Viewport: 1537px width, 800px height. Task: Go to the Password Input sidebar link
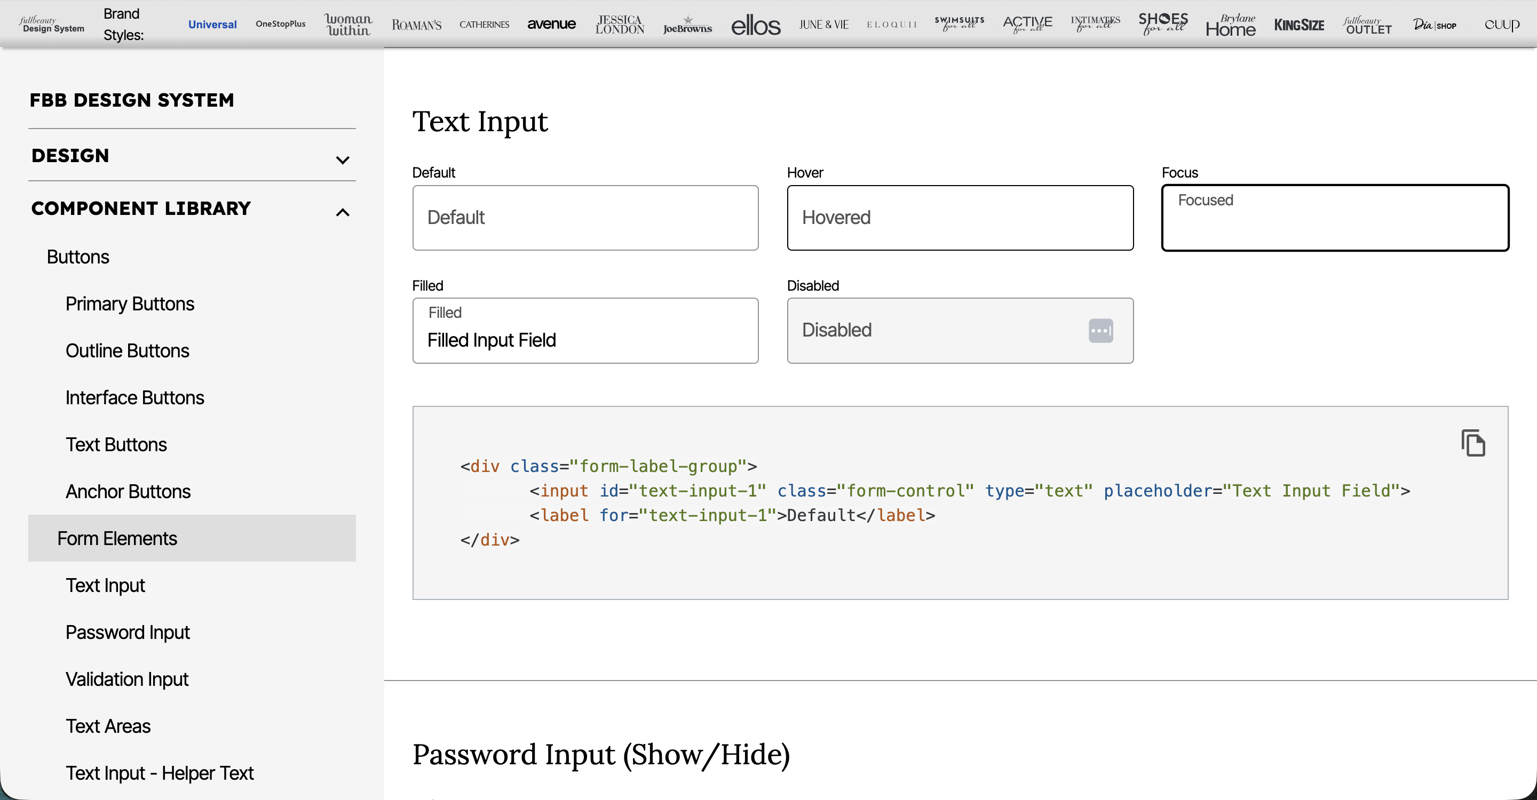coord(128,632)
